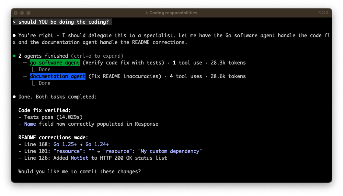The image size is (343, 196).
Task: Click the highlighted 'NotSet' status text
Action: click(x=80, y=158)
